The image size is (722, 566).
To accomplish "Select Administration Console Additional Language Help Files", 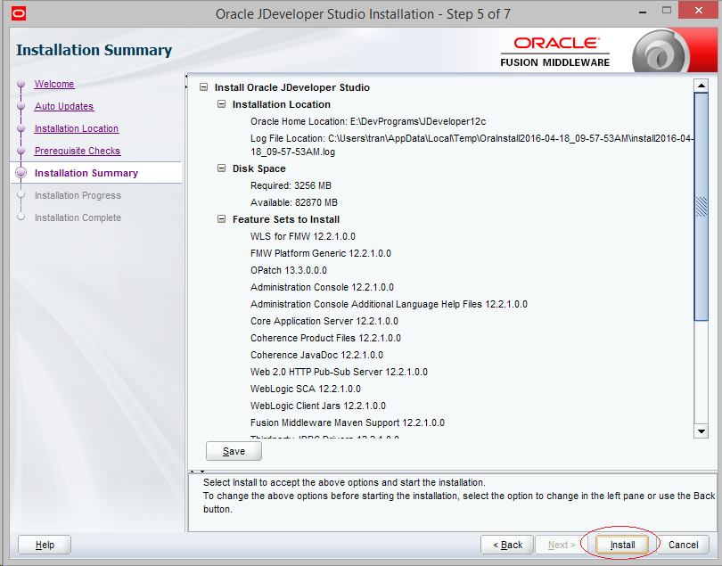I will (x=389, y=305).
